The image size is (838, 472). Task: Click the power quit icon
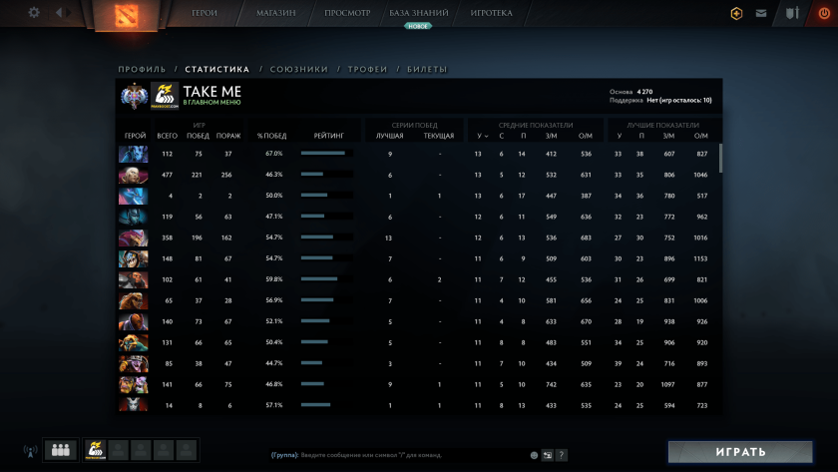pos(824,13)
